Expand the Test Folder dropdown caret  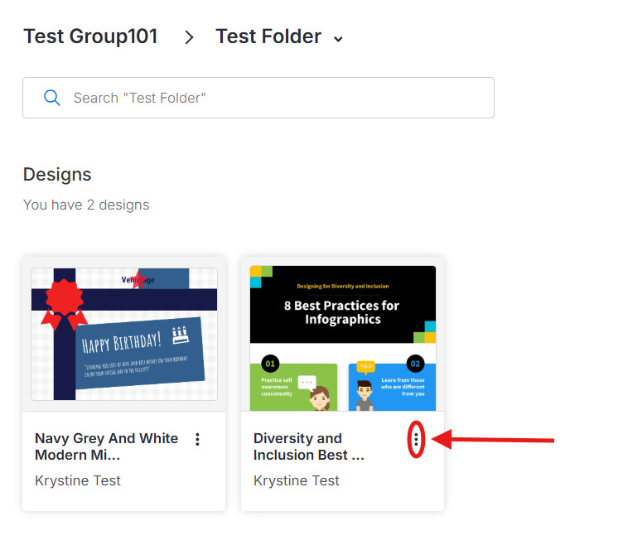click(x=337, y=39)
